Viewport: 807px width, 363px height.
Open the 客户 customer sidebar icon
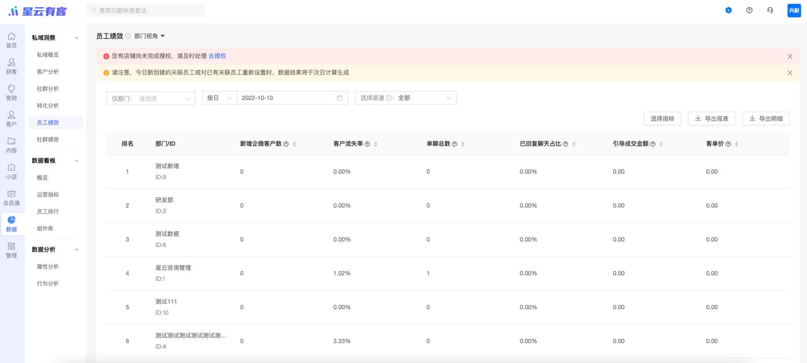tap(12, 119)
